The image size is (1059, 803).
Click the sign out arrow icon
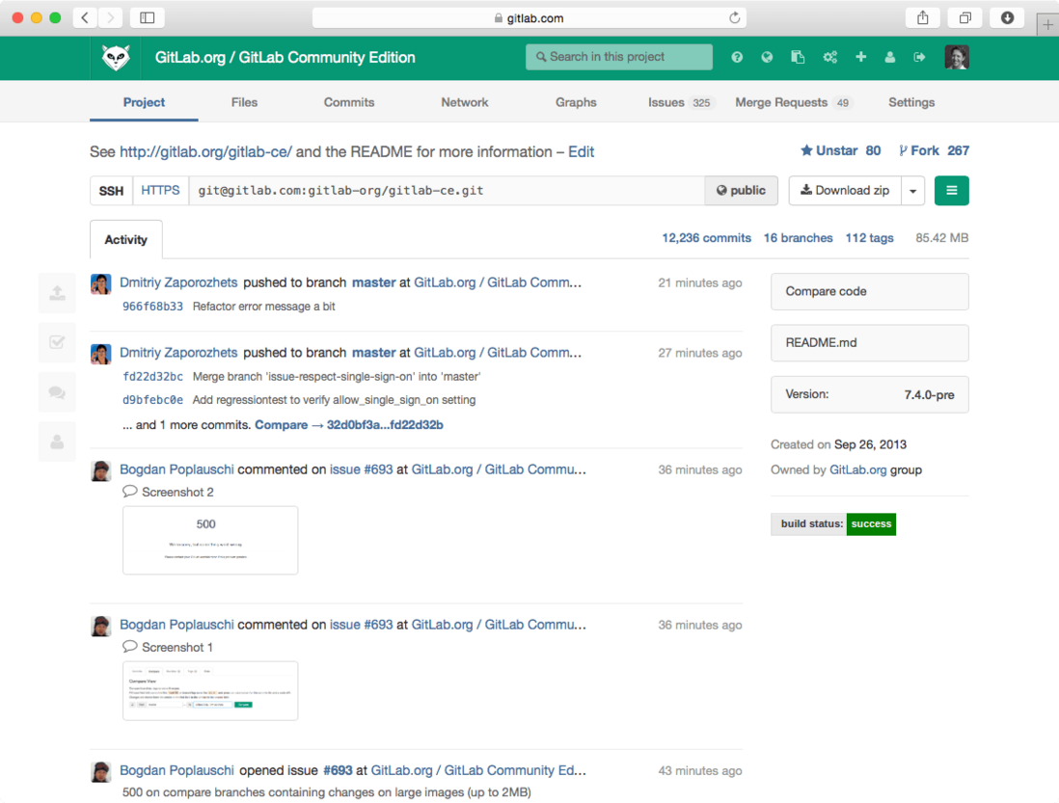tap(919, 58)
